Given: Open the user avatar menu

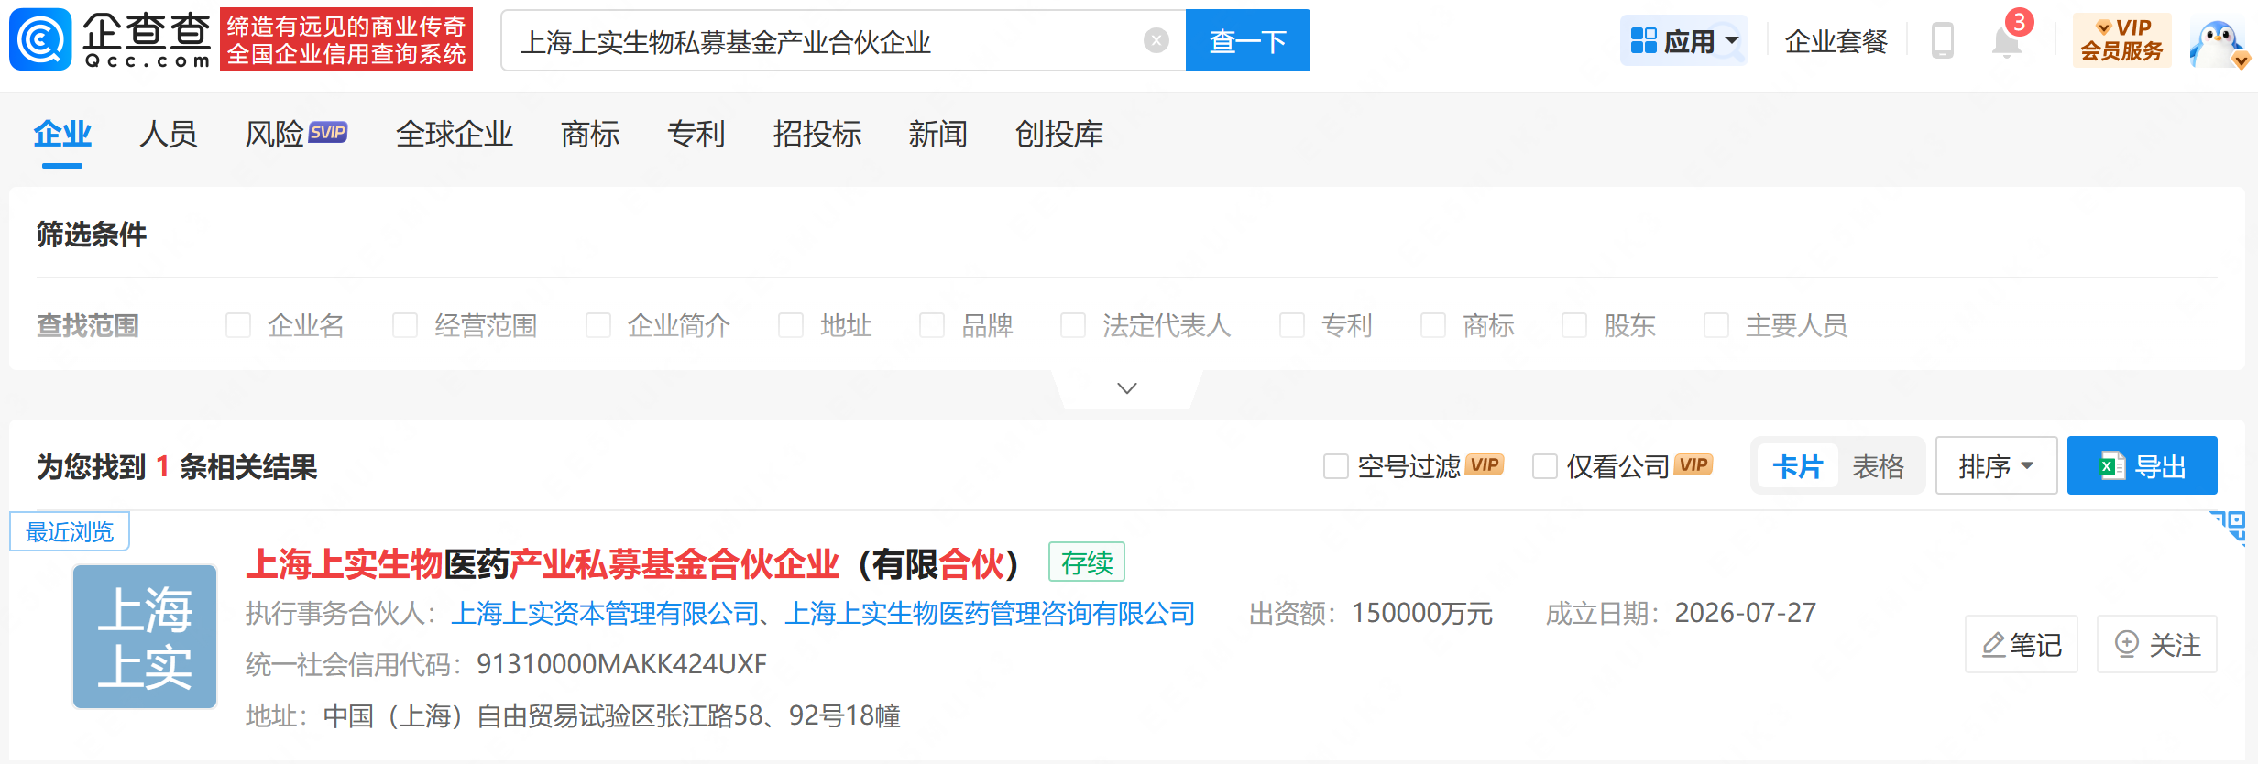Looking at the screenshot, I should click(x=2218, y=42).
